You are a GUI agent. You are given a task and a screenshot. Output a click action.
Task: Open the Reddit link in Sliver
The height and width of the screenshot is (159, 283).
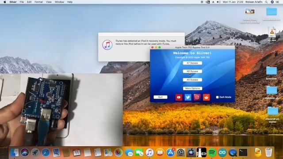pos(207,97)
